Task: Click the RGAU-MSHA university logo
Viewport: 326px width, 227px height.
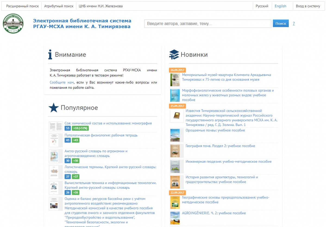Action: 13,24
